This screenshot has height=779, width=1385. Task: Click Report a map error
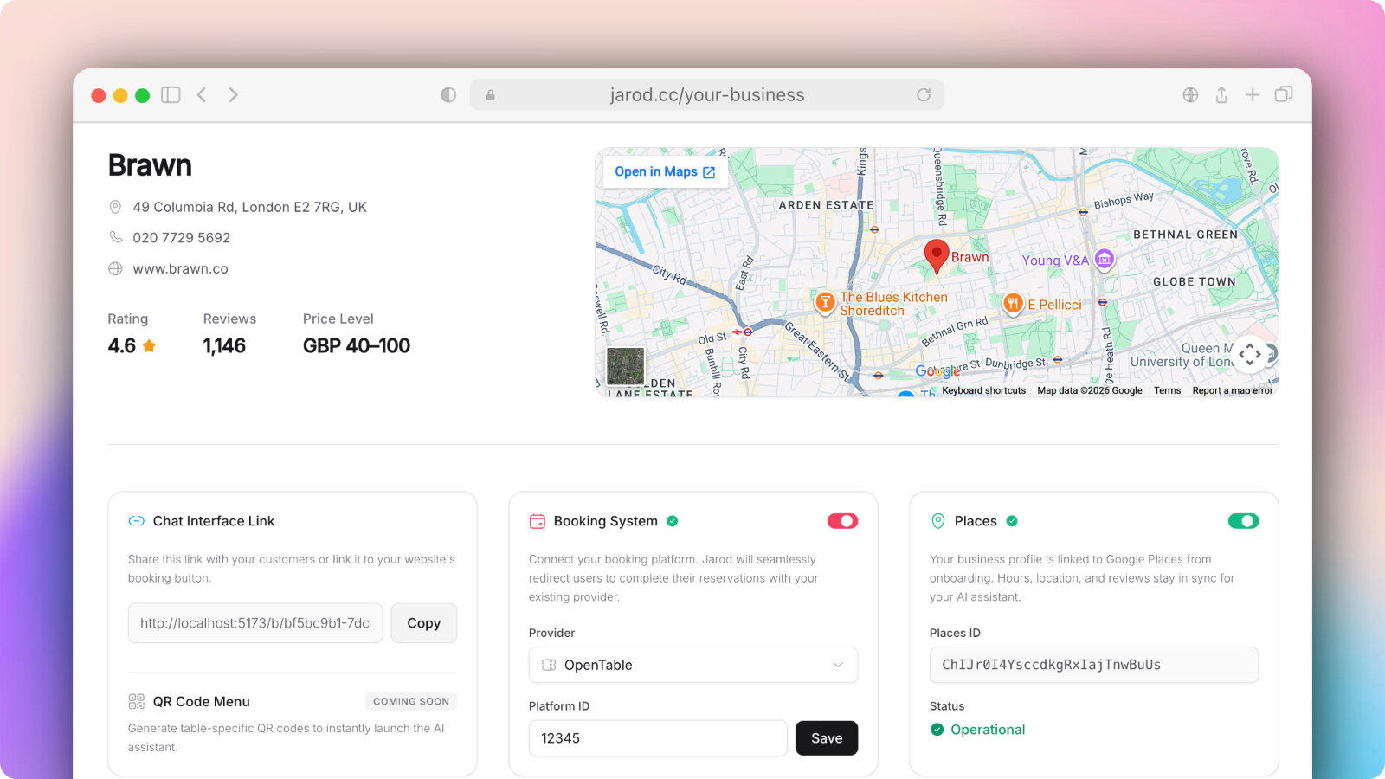point(1233,390)
